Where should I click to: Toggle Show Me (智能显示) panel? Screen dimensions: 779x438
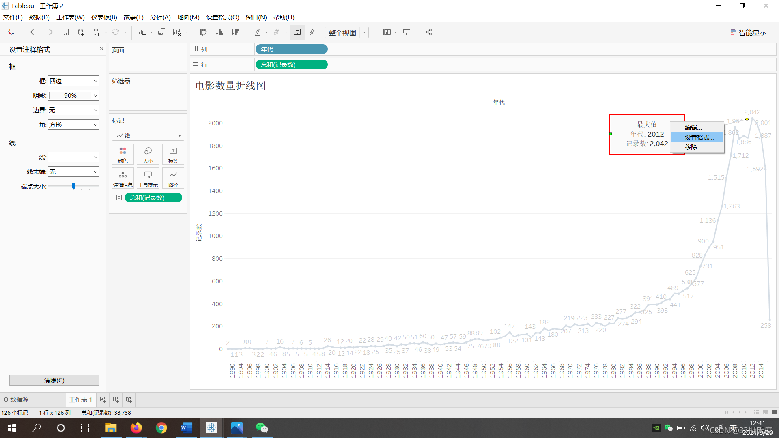748,32
